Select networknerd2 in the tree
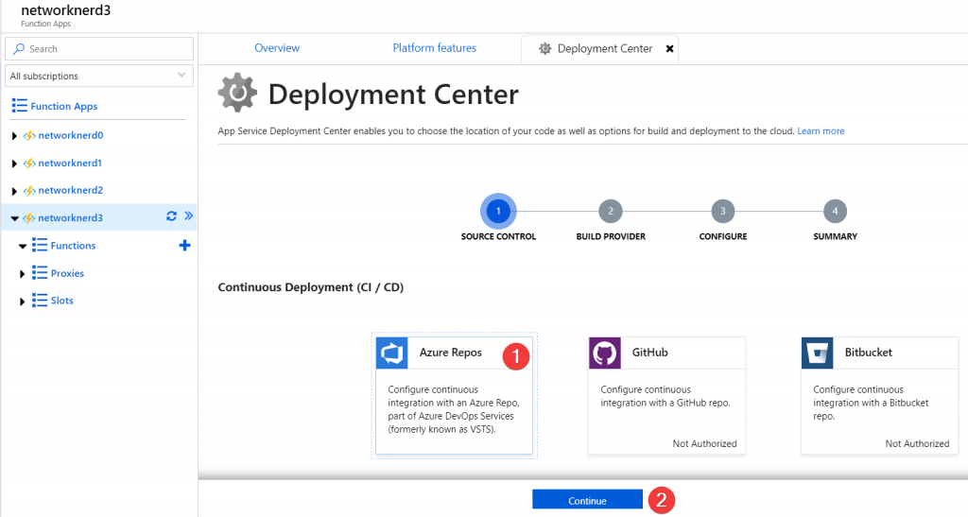This screenshot has width=968, height=517. pyautogui.click(x=70, y=190)
